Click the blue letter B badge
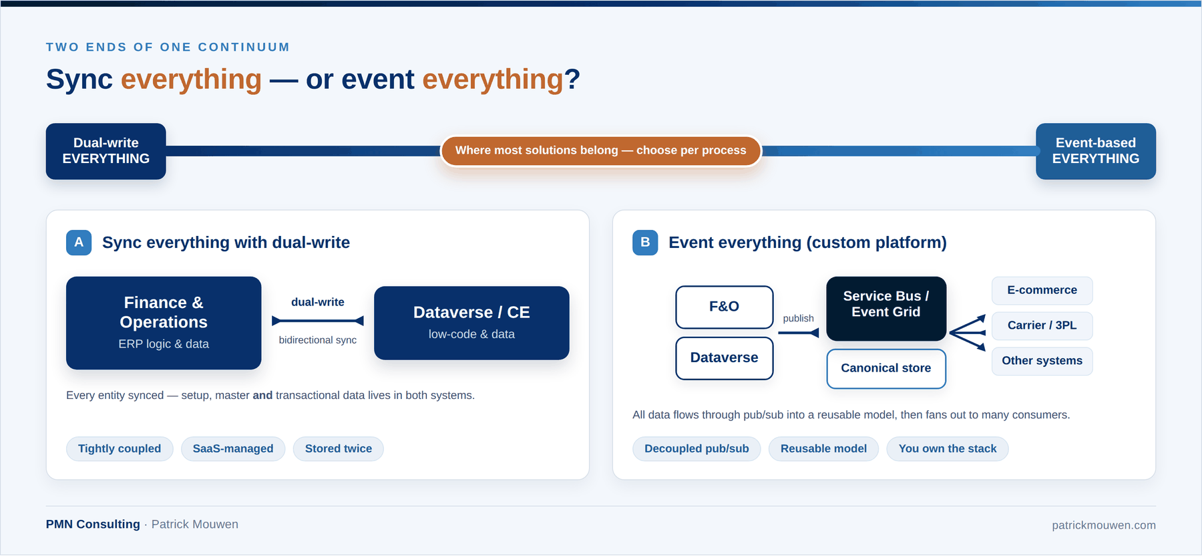 645,243
